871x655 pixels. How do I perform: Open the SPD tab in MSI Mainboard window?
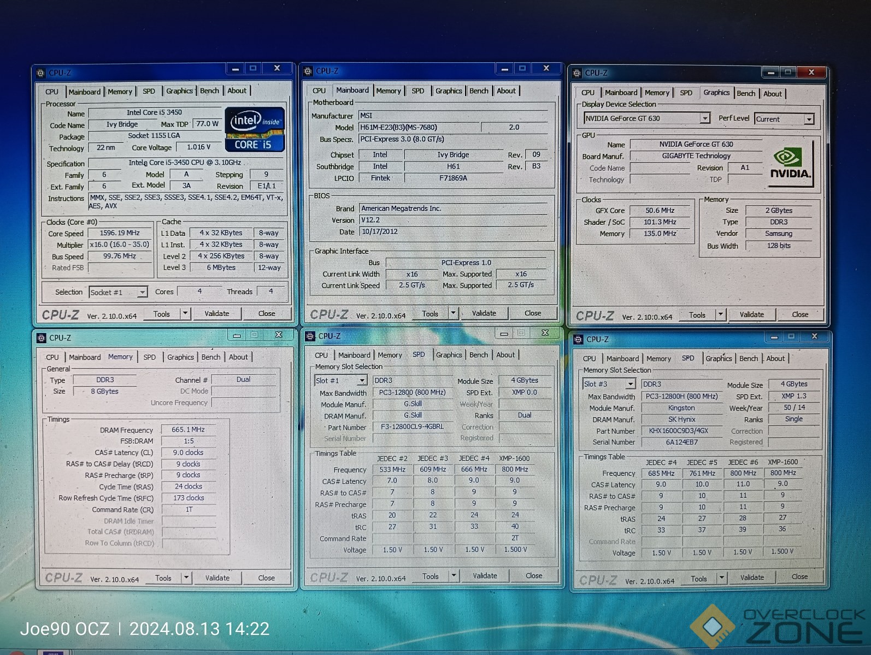tap(418, 91)
